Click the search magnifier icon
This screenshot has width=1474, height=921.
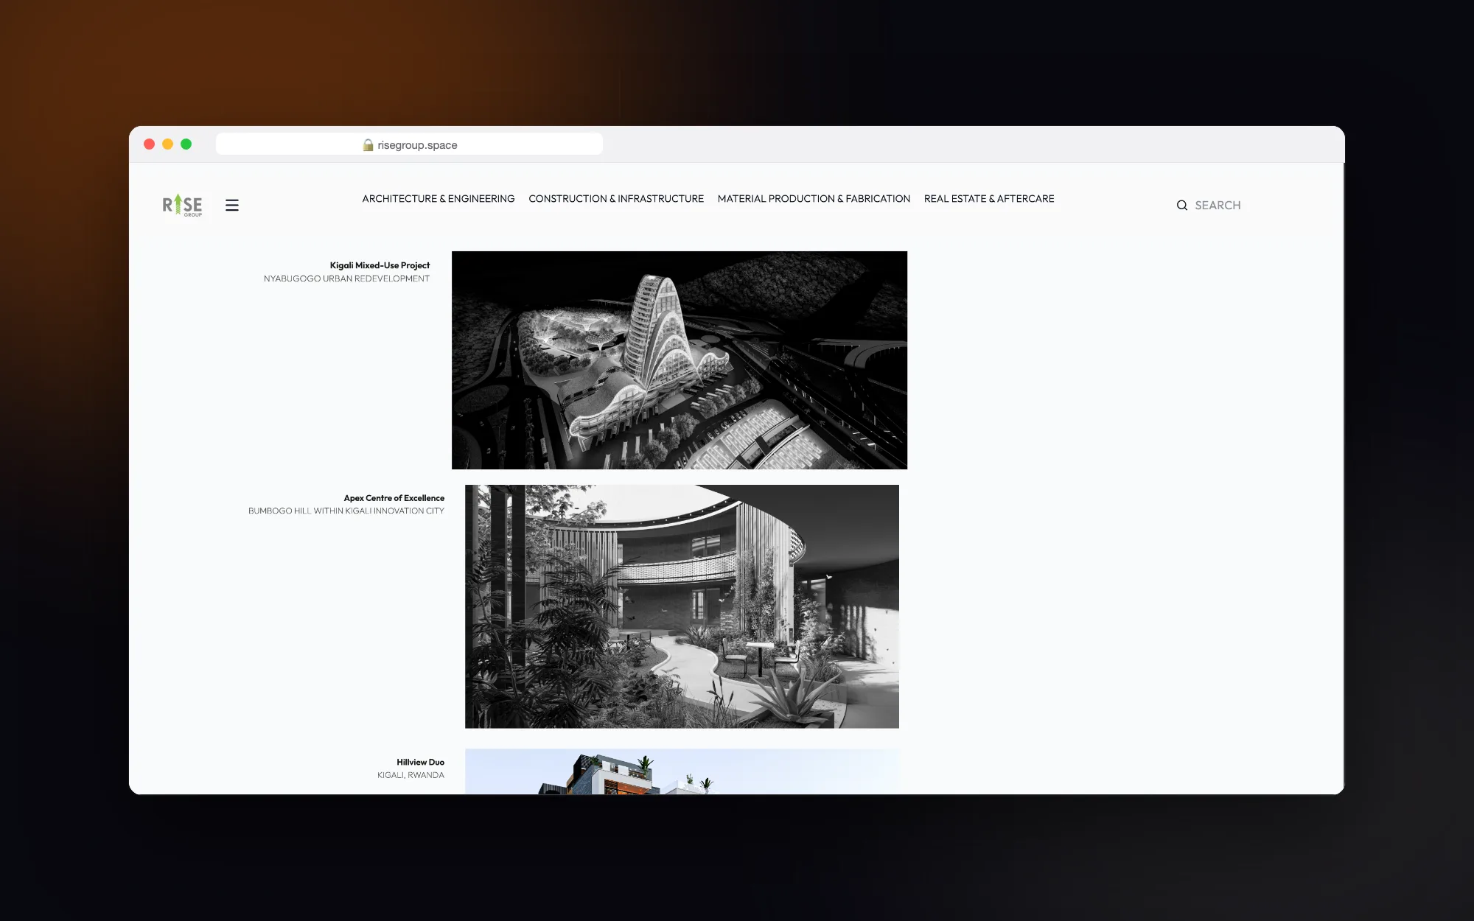pyautogui.click(x=1182, y=206)
